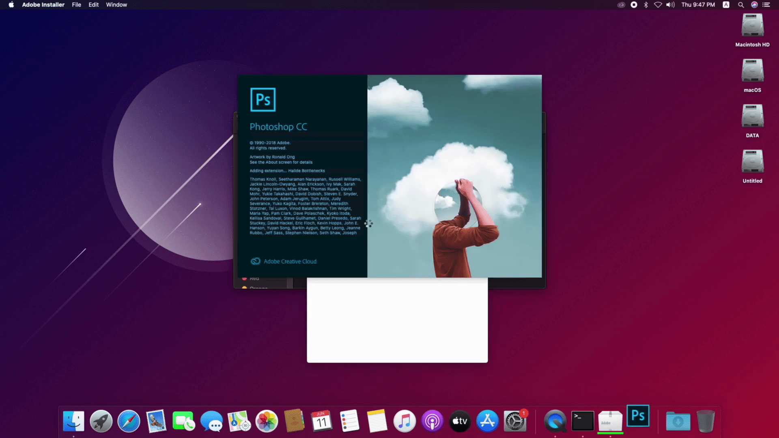Open Apple TV from the Dock

460,421
